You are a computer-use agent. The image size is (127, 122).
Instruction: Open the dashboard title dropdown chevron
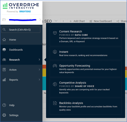coord(56,21)
